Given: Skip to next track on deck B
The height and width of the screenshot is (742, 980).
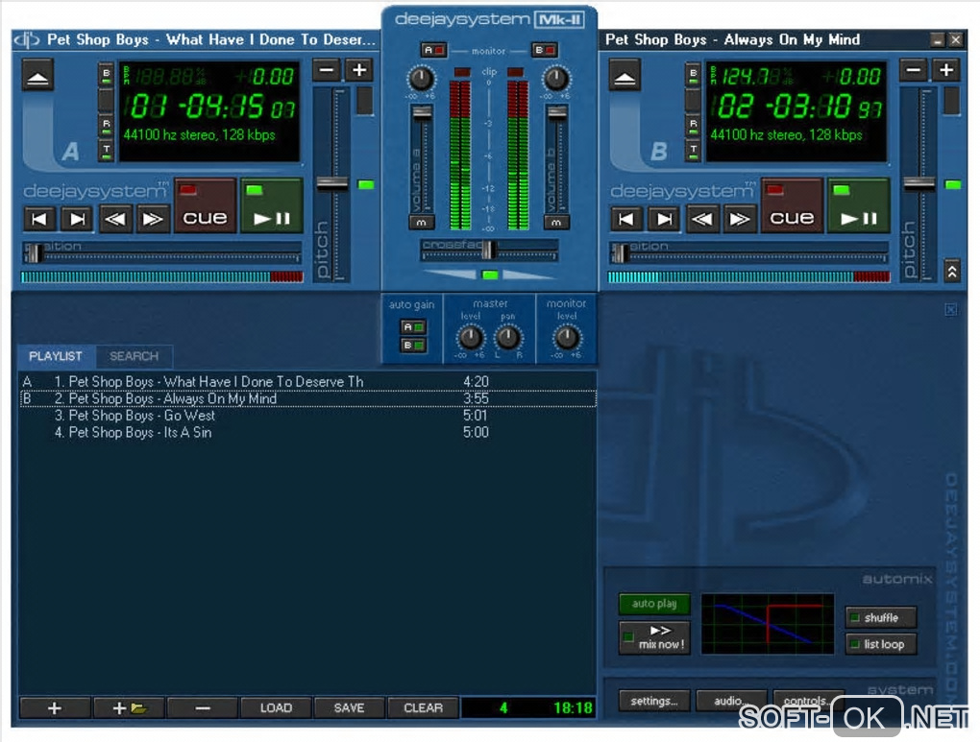Looking at the screenshot, I should [664, 219].
